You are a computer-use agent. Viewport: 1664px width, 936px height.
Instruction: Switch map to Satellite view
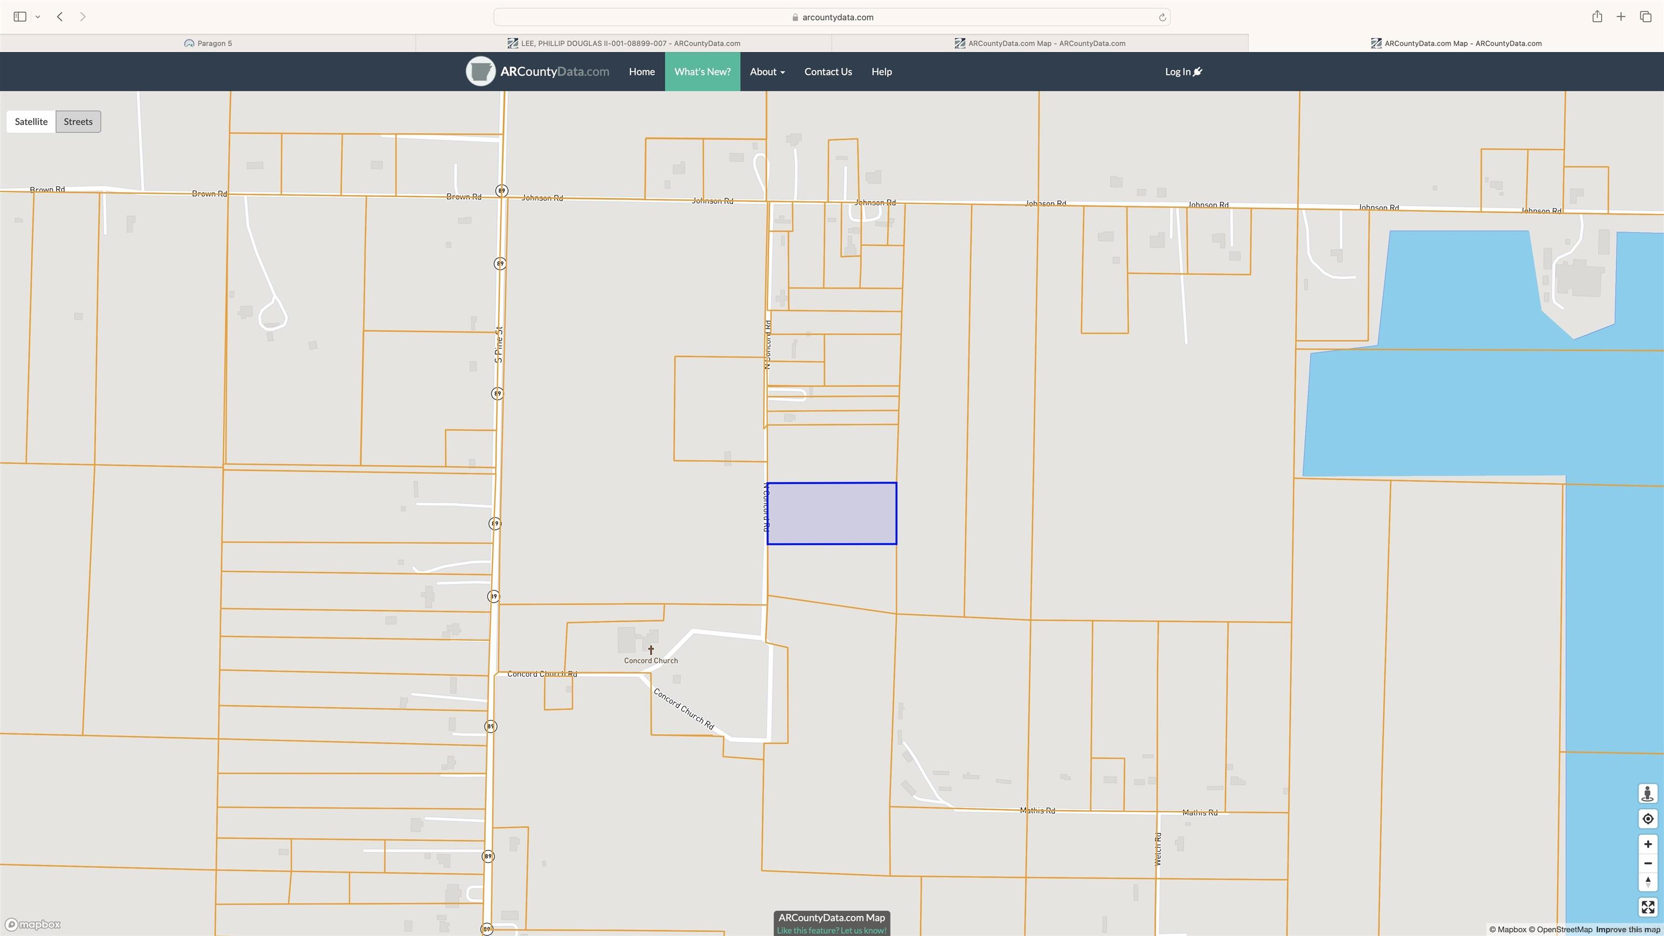[31, 121]
